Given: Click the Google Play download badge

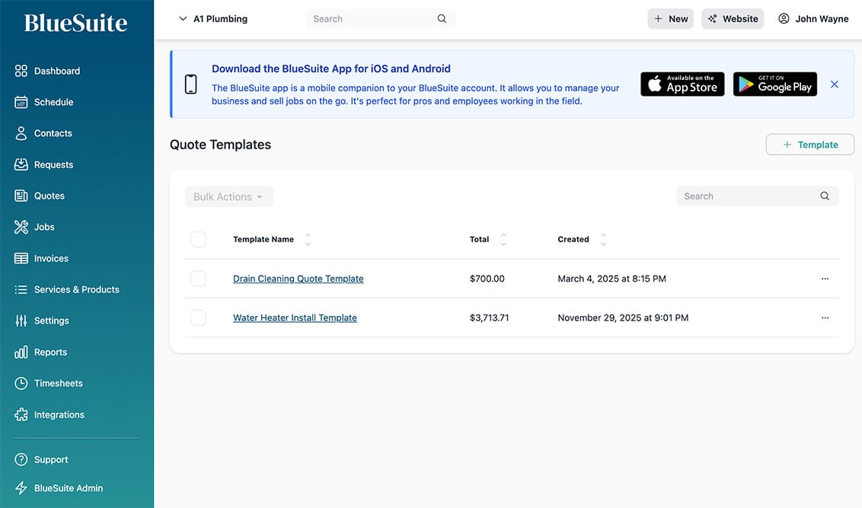Looking at the screenshot, I should tap(774, 84).
